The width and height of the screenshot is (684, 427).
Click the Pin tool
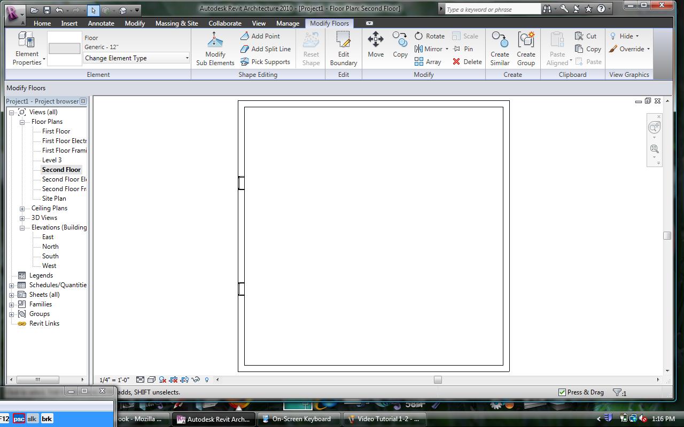point(463,49)
